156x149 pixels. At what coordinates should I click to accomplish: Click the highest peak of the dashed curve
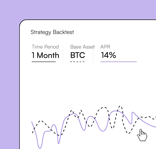[x=120, y=106]
